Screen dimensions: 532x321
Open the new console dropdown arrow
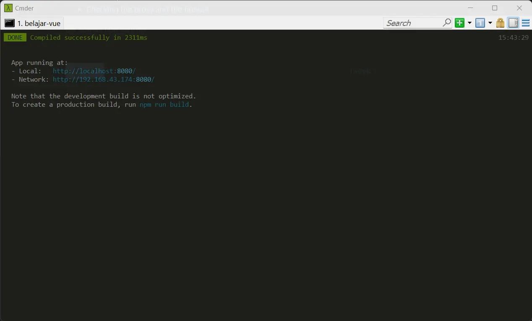pyautogui.click(x=469, y=23)
